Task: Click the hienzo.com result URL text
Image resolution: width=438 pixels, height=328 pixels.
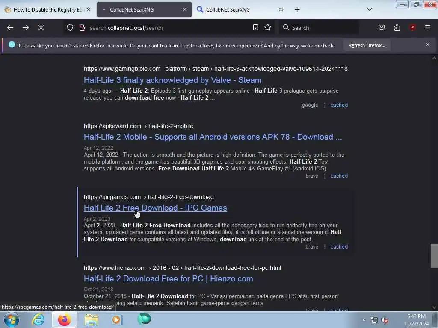Action: click(x=182, y=268)
